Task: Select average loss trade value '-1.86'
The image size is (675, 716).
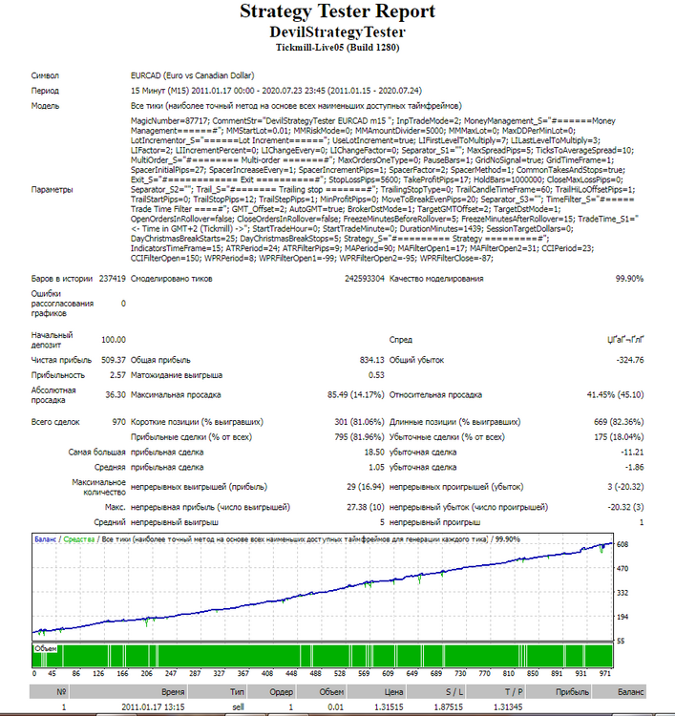Action: point(634,467)
